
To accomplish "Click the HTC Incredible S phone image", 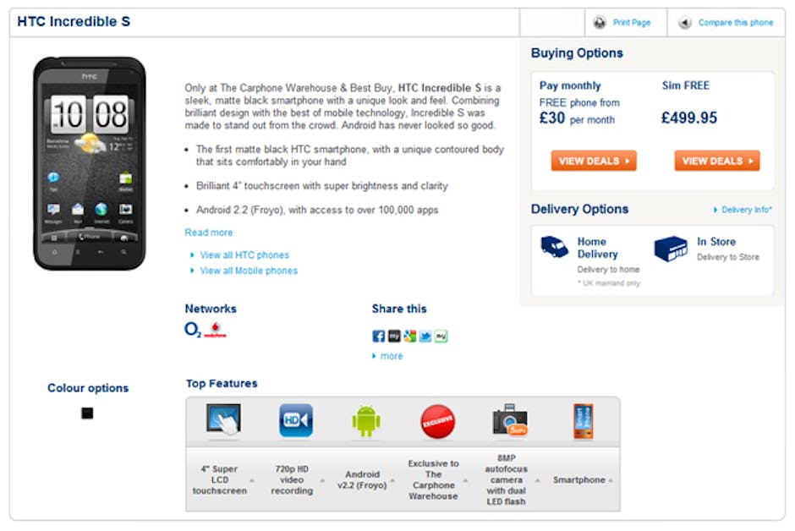I will pos(90,162).
